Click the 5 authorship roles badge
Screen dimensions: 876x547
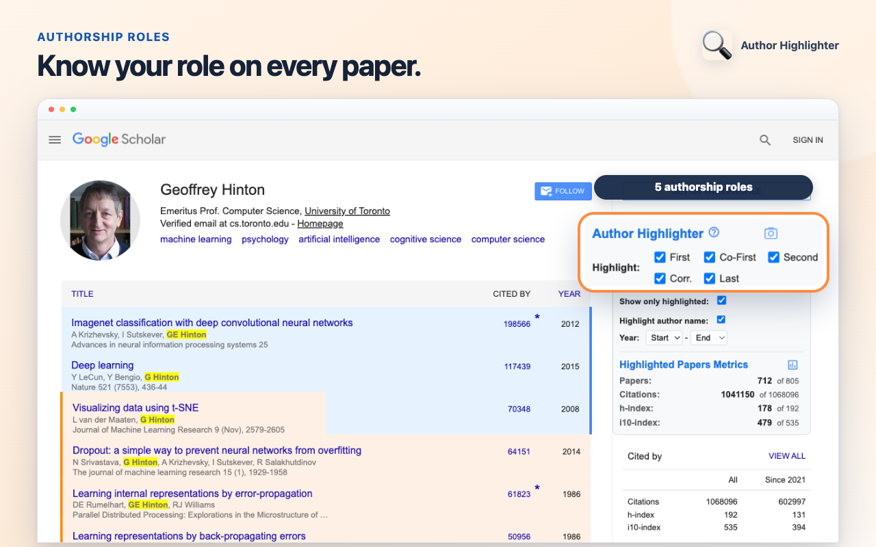[x=704, y=187]
